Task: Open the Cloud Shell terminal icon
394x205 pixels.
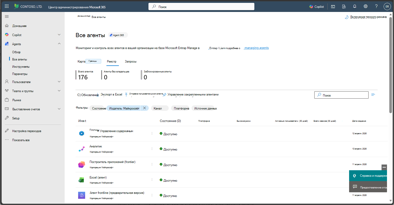Action: pos(333,7)
